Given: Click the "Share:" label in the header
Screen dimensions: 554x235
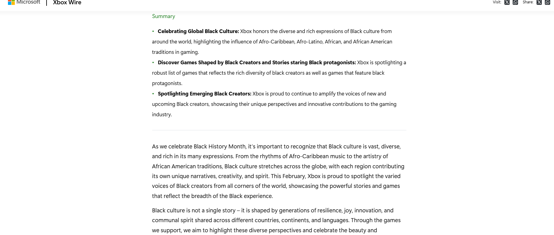Looking at the screenshot, I should click(528, 2).
